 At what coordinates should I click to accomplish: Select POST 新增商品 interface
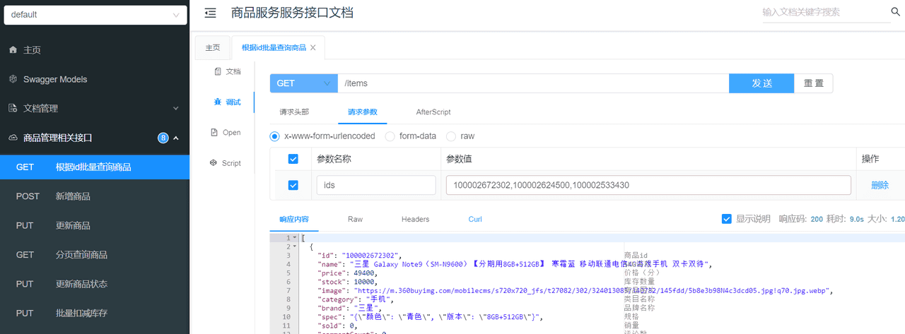click(95, 196)
